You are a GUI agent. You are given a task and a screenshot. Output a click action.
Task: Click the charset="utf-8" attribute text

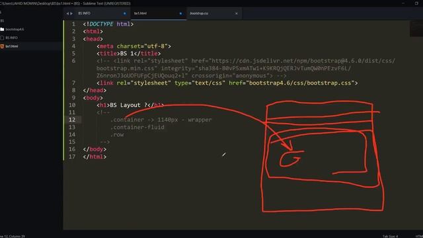142,46
